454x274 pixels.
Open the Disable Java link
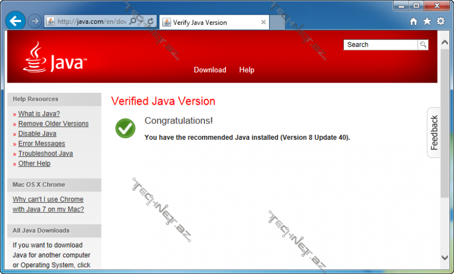click(37, 134)
